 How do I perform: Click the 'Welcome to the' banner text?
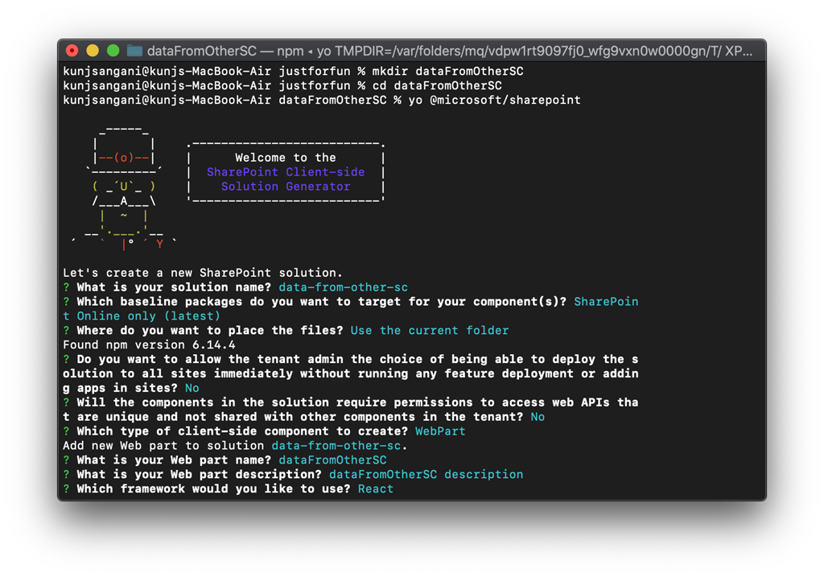click(286, 158)
